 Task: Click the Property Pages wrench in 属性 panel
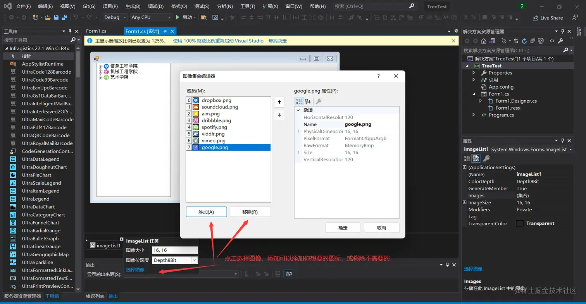click(486, 158)
